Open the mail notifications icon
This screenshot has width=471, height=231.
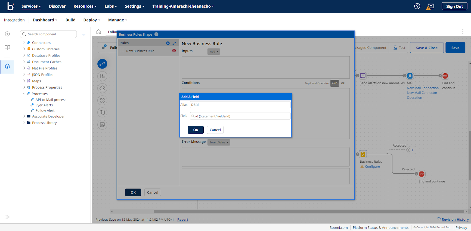click(430, 6)
